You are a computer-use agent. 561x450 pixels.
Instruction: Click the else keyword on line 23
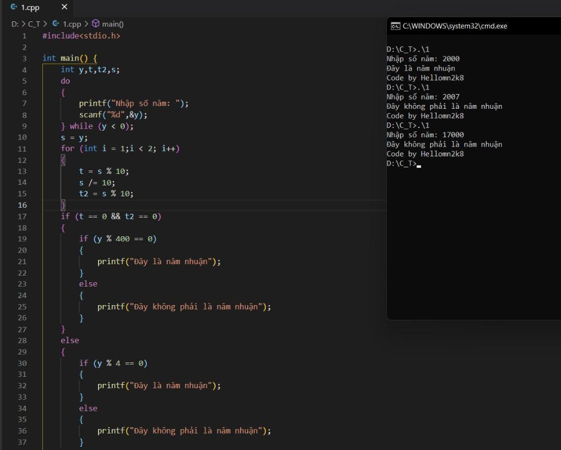coord(88,284)
